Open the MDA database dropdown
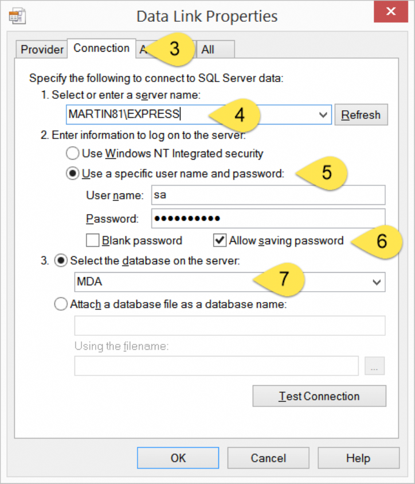 [x=377, y=282]
